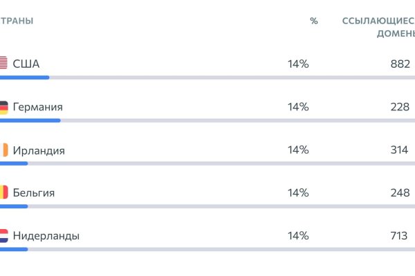The image size is (415, 276).
Task: Open the Нидерланды country entry
Action: (46, 235)
